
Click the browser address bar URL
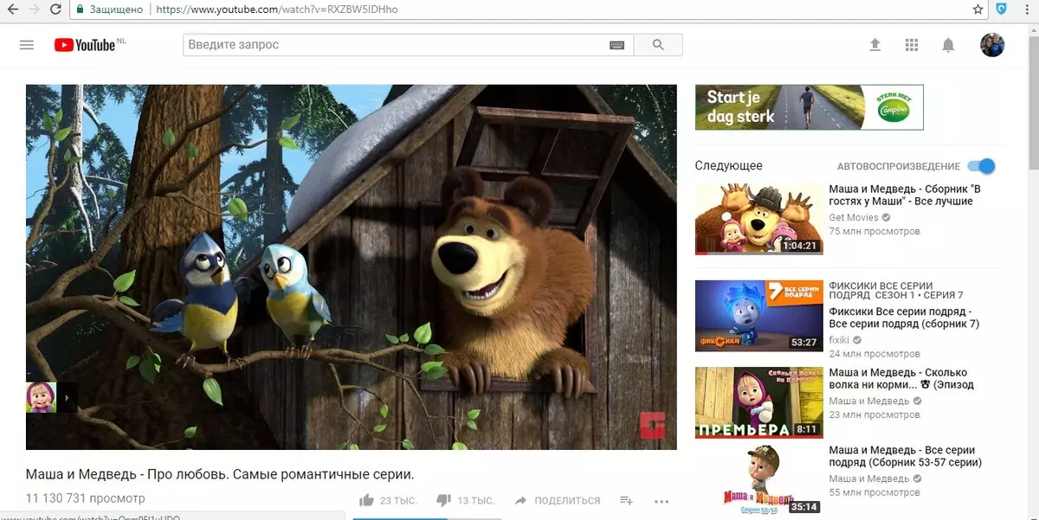click(x=277, y=10)
